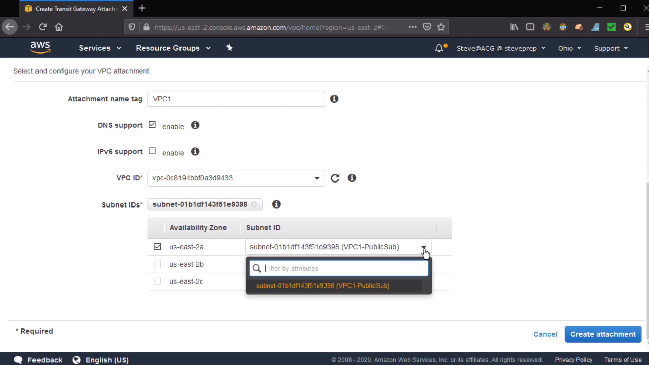Screen dimensions: 649x365
Task: Disable the DNS support checkbox
Action: [152, 125]
